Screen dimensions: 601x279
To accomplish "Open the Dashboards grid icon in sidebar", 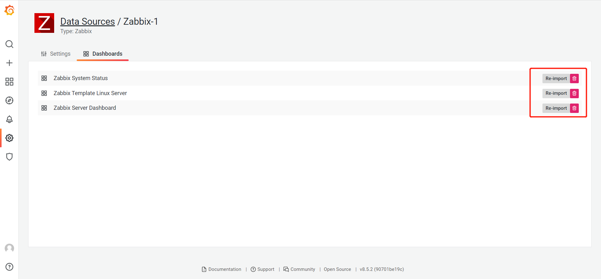I will [9, 82].
